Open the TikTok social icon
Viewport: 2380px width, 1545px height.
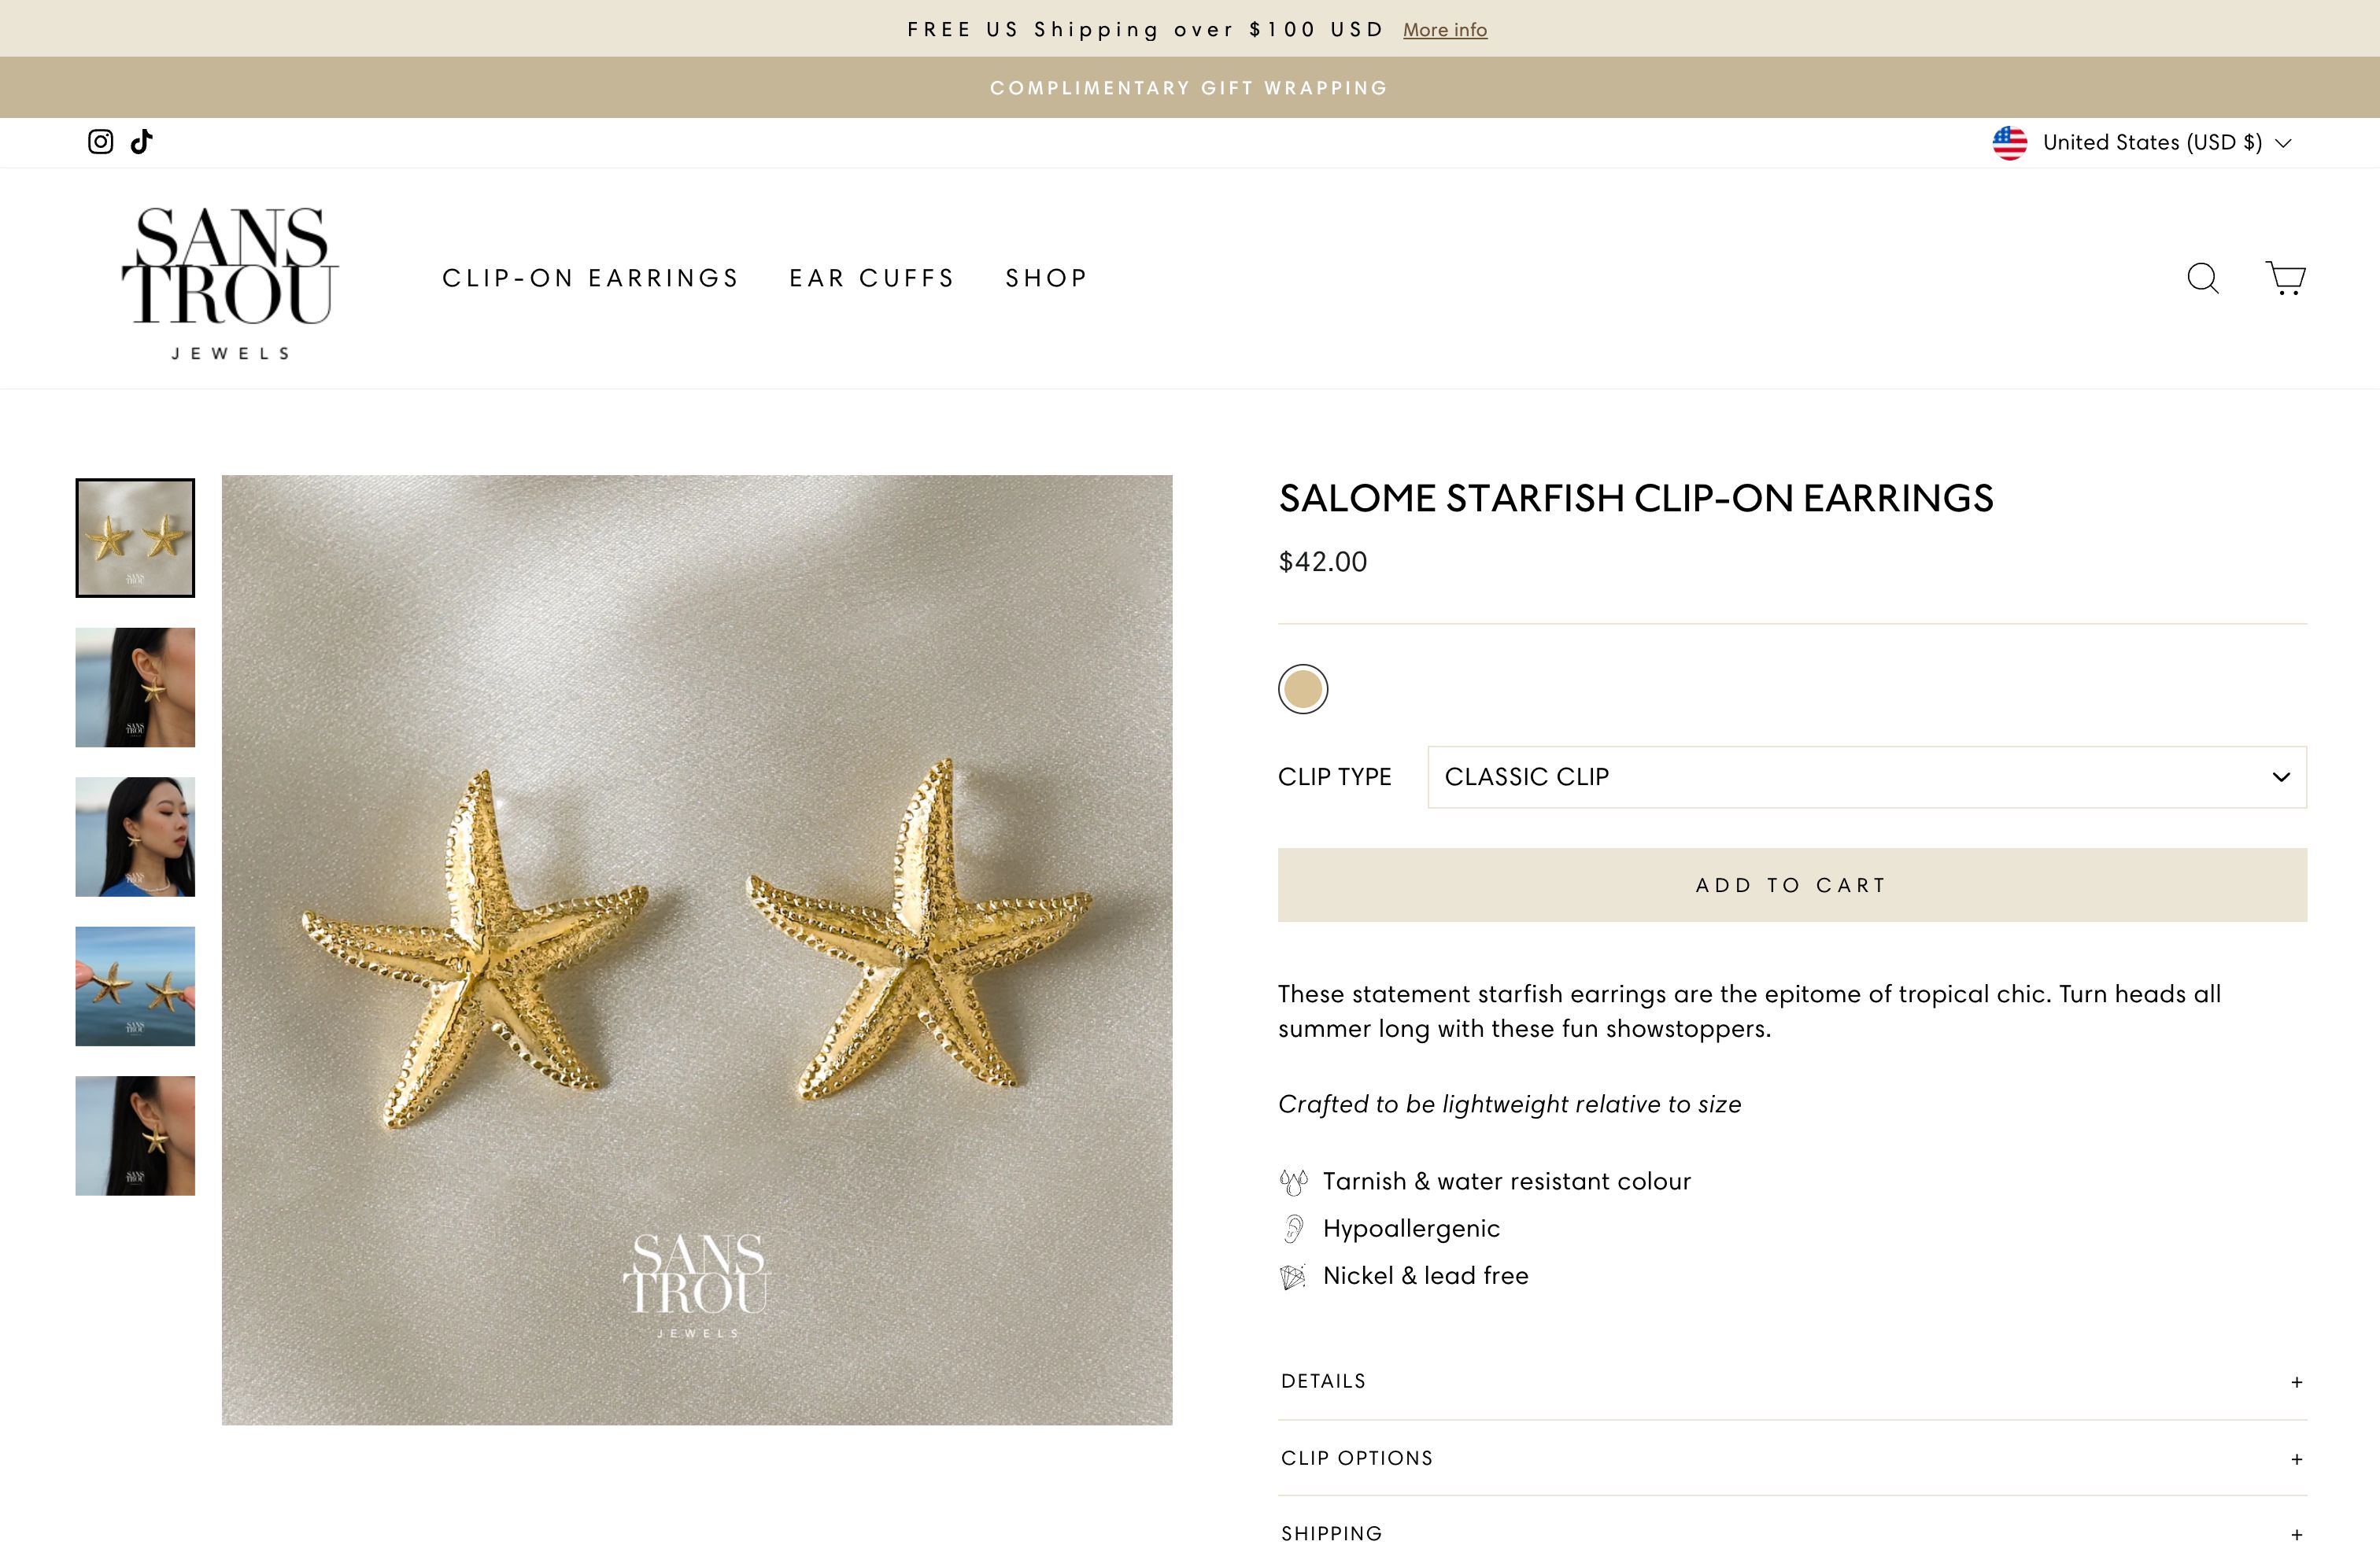(143, 141)
